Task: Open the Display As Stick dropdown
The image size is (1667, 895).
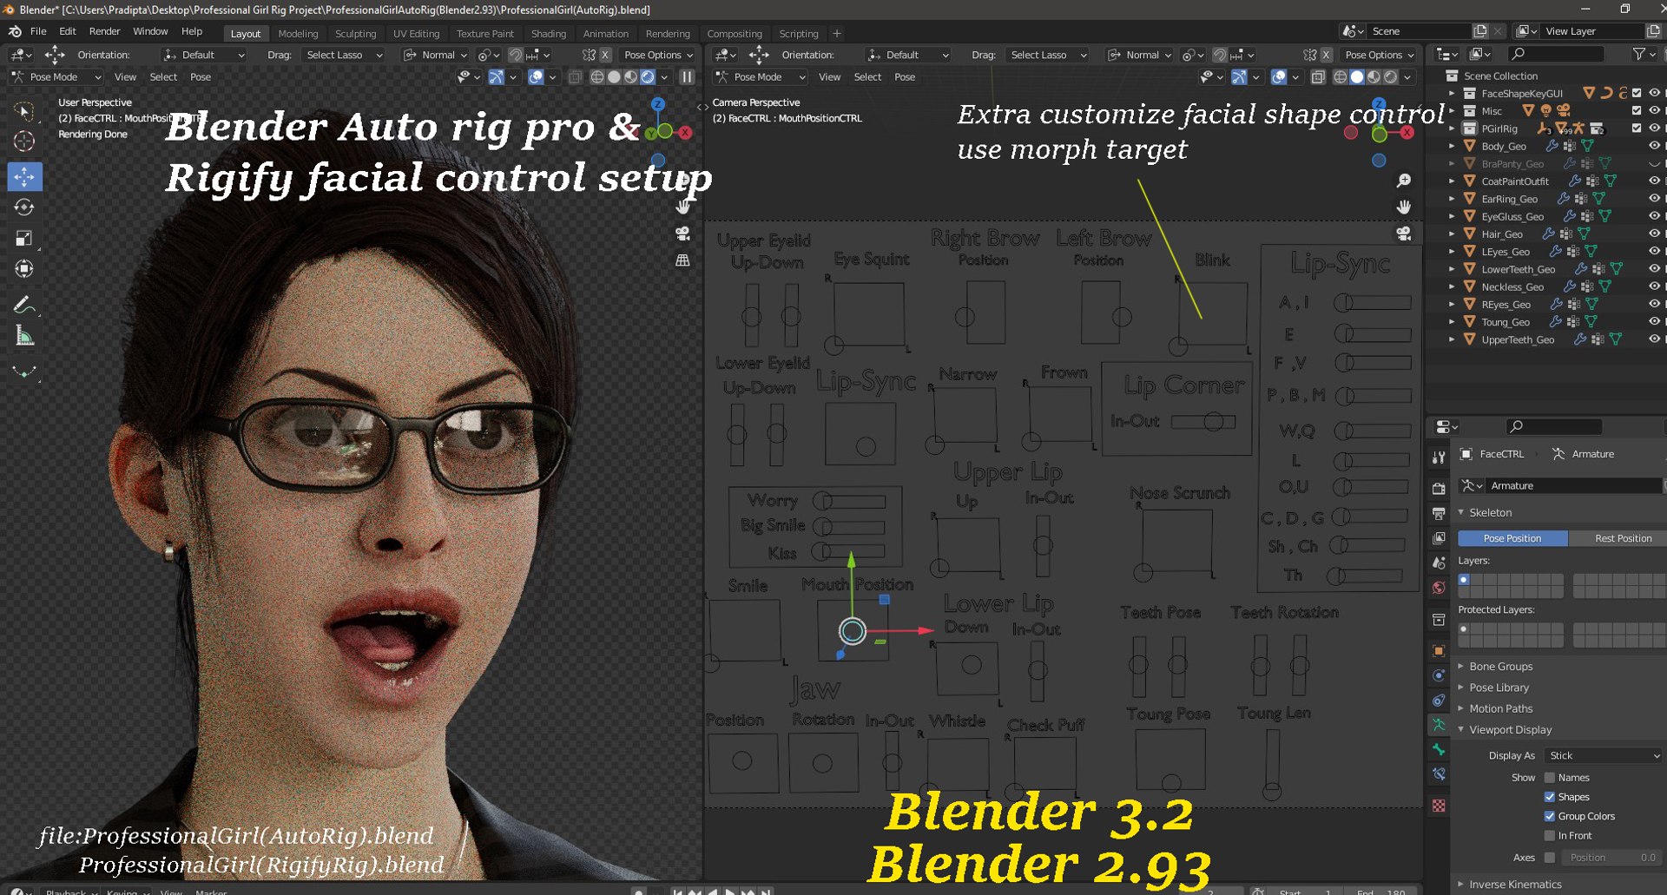Action: 1604,755
